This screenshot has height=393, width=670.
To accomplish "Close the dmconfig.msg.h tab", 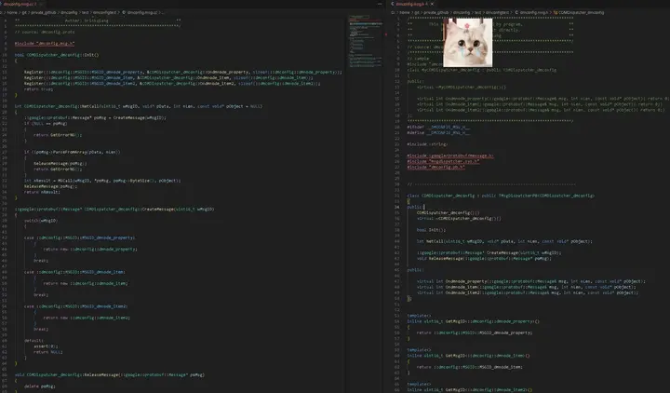I will tap(432, 4).
